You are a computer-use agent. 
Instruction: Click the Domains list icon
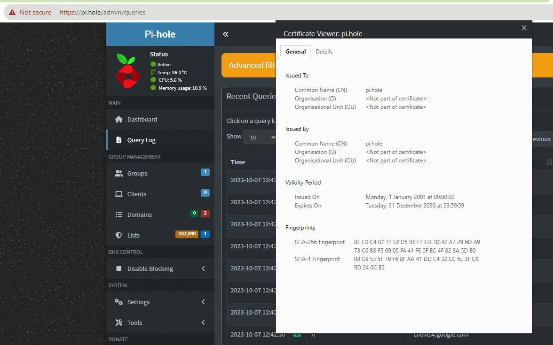click(119, 215)
